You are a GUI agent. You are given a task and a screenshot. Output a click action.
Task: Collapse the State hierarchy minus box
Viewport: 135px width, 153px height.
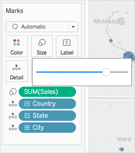coord(27,116)
